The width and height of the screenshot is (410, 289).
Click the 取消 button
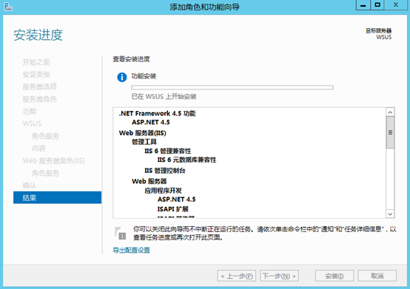click(x=377, y=276)
